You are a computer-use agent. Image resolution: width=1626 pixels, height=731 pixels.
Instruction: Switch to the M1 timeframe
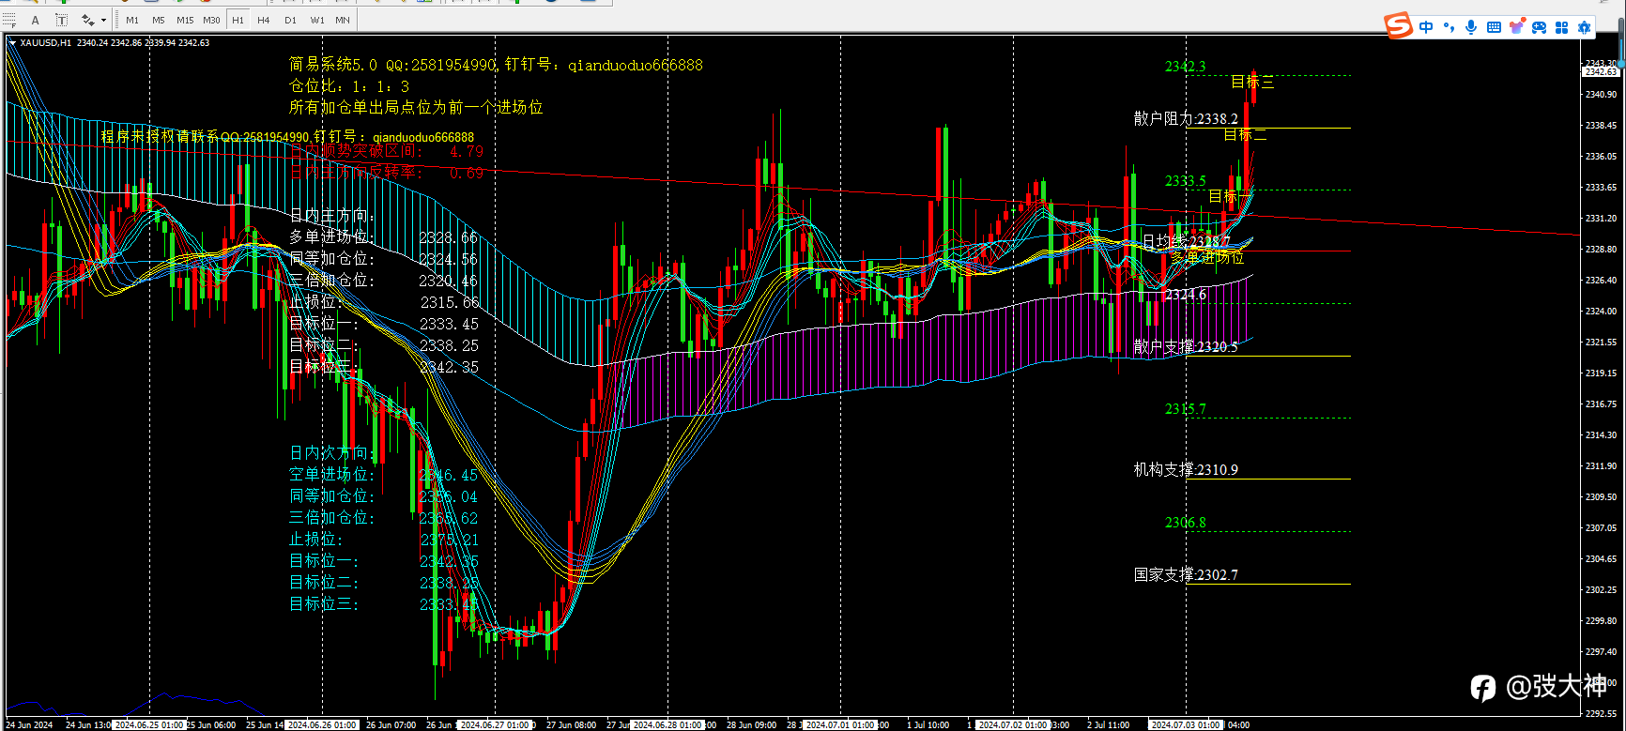(x=132, y=20)
